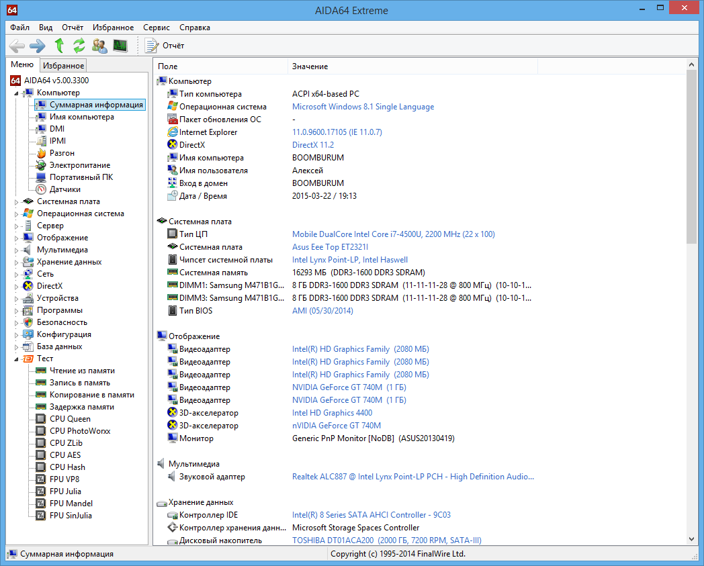Click the Операционная система Windows flag row icon
Screen dimensions: 704x566
pyautogui.click(x=173, y=106)
